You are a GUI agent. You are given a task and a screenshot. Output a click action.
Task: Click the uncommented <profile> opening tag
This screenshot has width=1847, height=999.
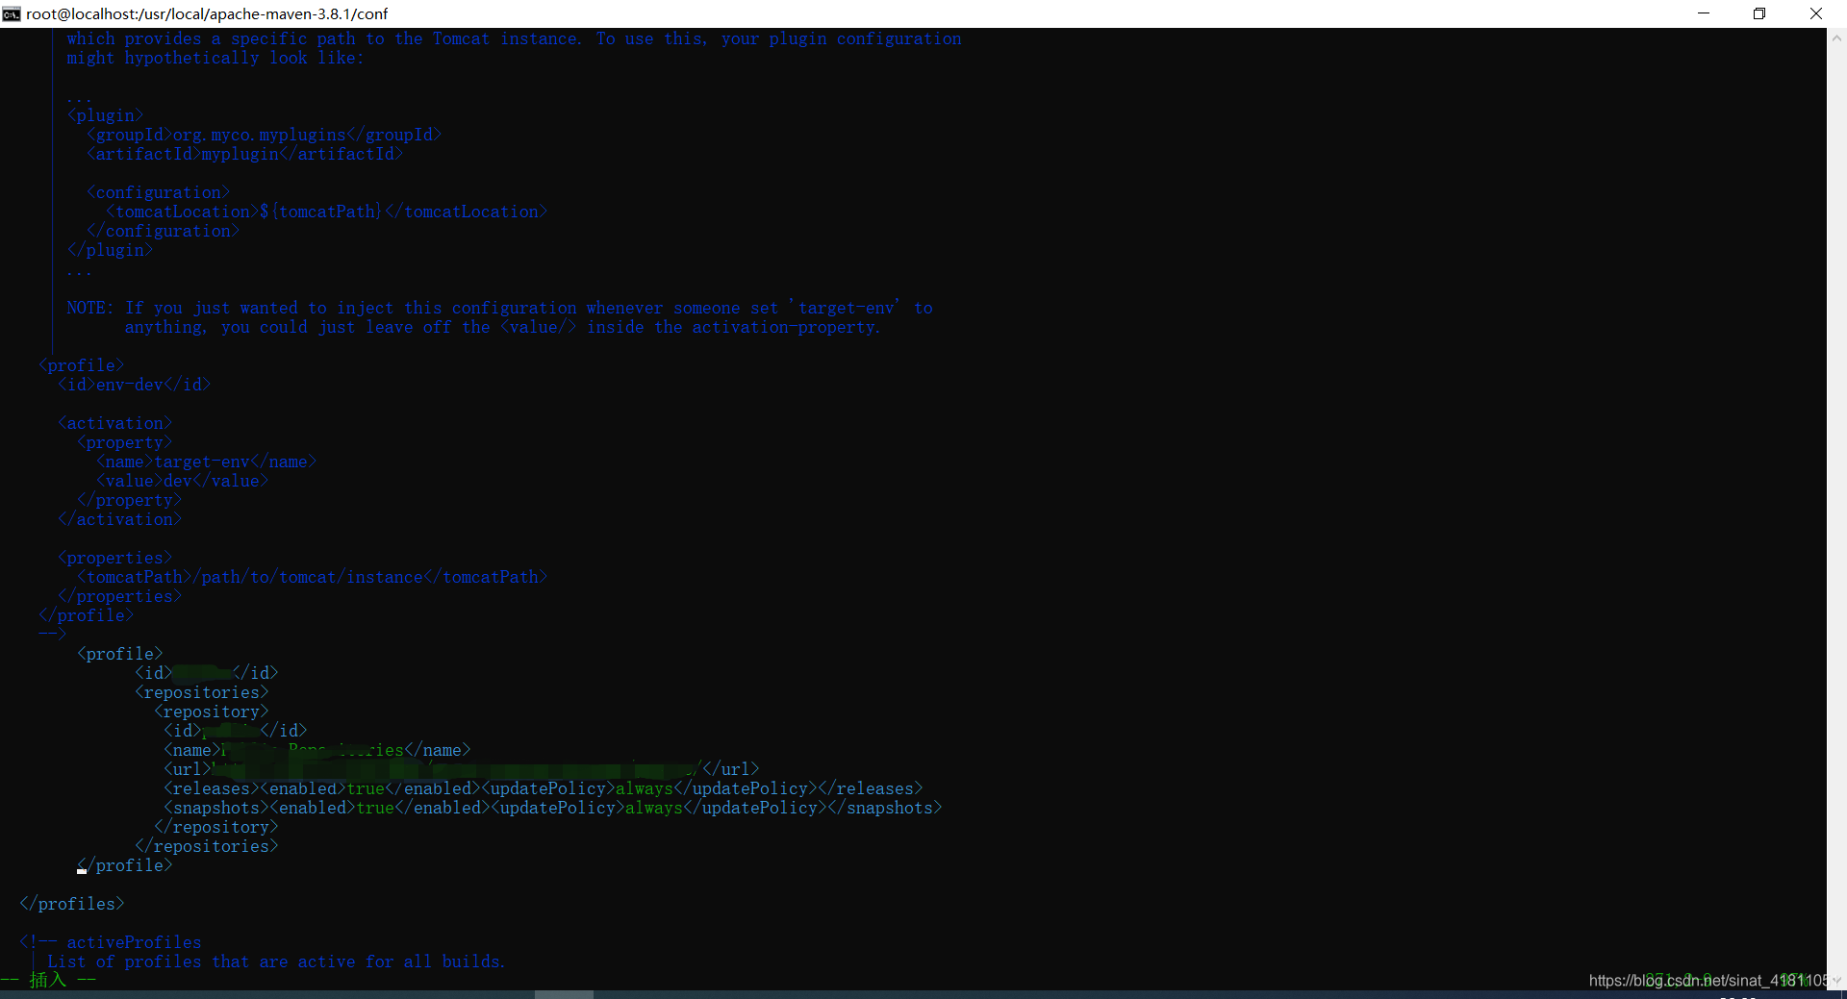coord(119,654)
